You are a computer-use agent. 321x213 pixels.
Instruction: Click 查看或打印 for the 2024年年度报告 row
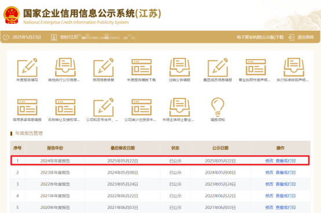point(286,161)
